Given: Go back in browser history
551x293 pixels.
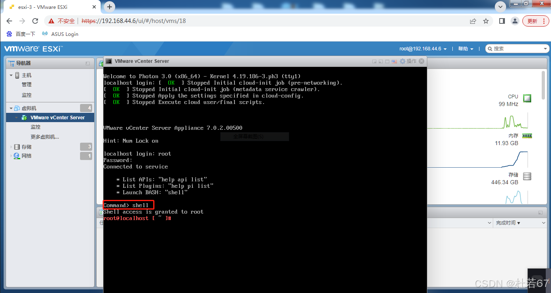Looking at the screenshot, I should [9, 21].
